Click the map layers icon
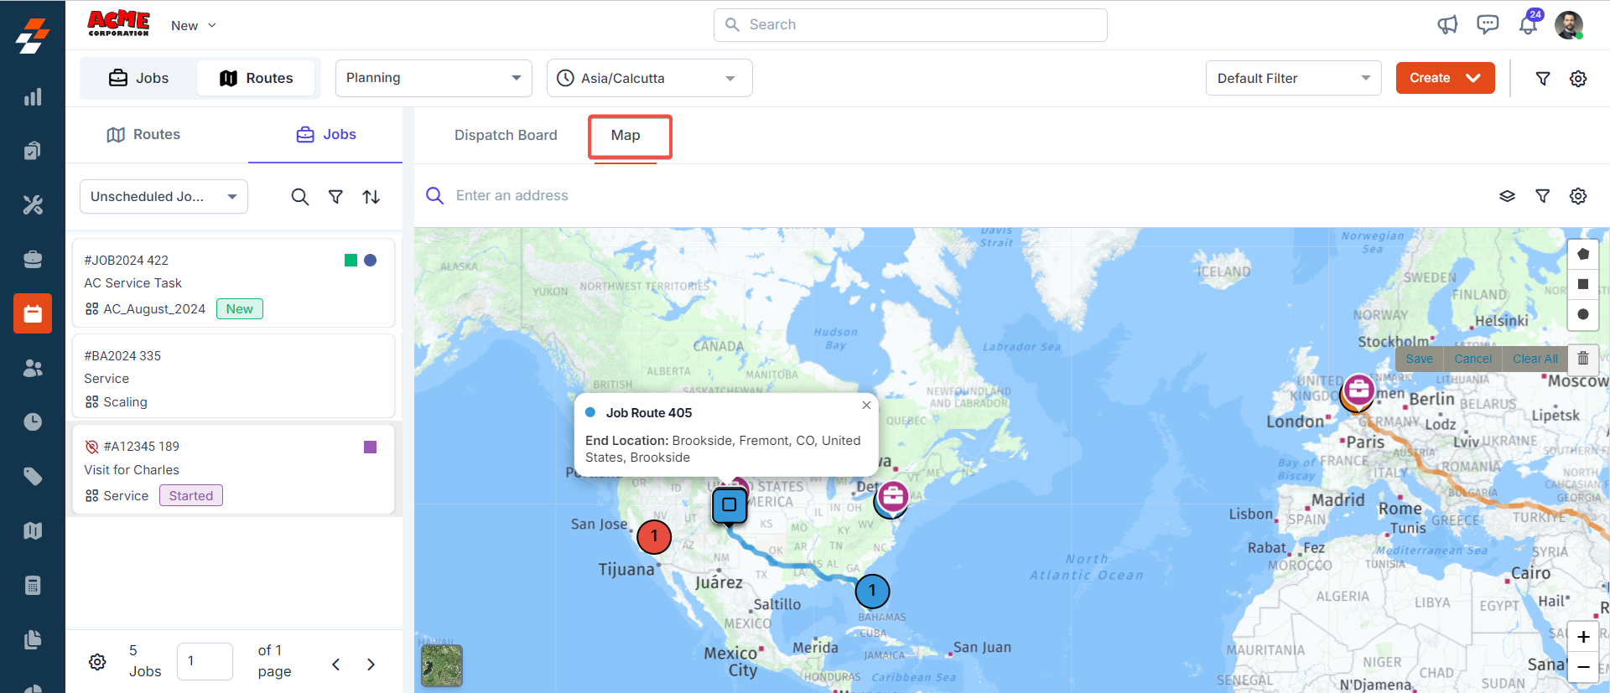The width and height of the screenshot is (1610, 693). (1507, 196)
